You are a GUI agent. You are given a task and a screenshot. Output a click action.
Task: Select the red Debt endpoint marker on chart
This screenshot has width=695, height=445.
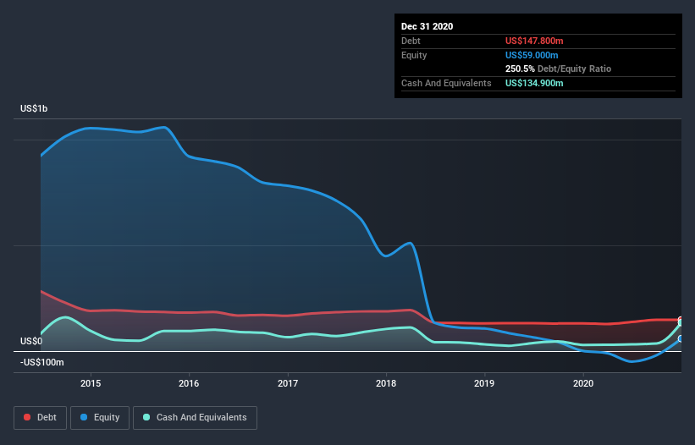pyautogui.click(x=681, y=319)
